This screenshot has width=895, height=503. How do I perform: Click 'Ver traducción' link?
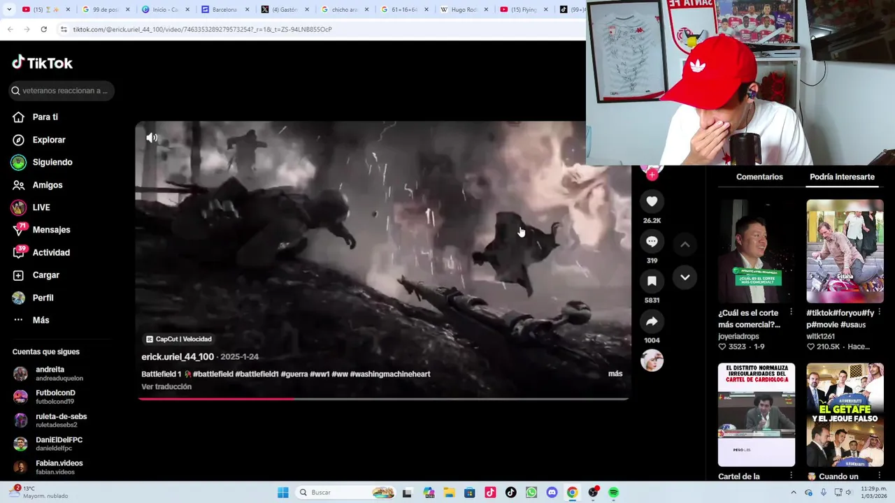[166, 387]
